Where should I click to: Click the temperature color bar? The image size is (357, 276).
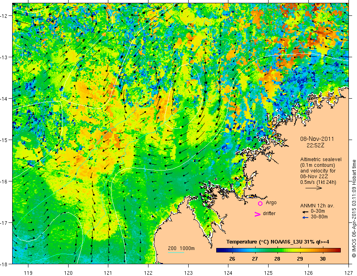click(x=278, y=250)
